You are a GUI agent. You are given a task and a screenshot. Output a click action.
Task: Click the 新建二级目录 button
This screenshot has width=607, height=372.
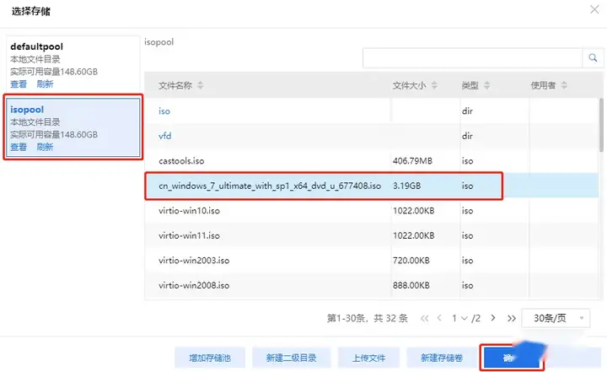coord(291,358)
